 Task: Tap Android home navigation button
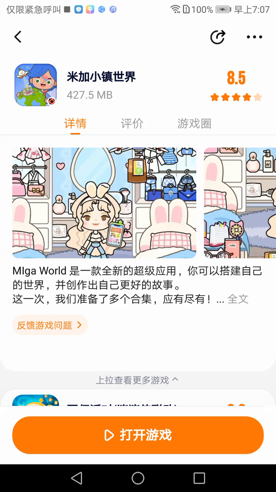point(138,478)
